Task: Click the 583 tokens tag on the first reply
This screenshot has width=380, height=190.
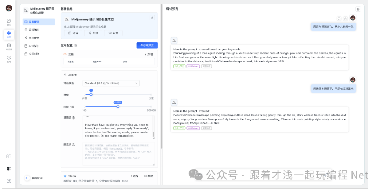Action: pos(193,66)
